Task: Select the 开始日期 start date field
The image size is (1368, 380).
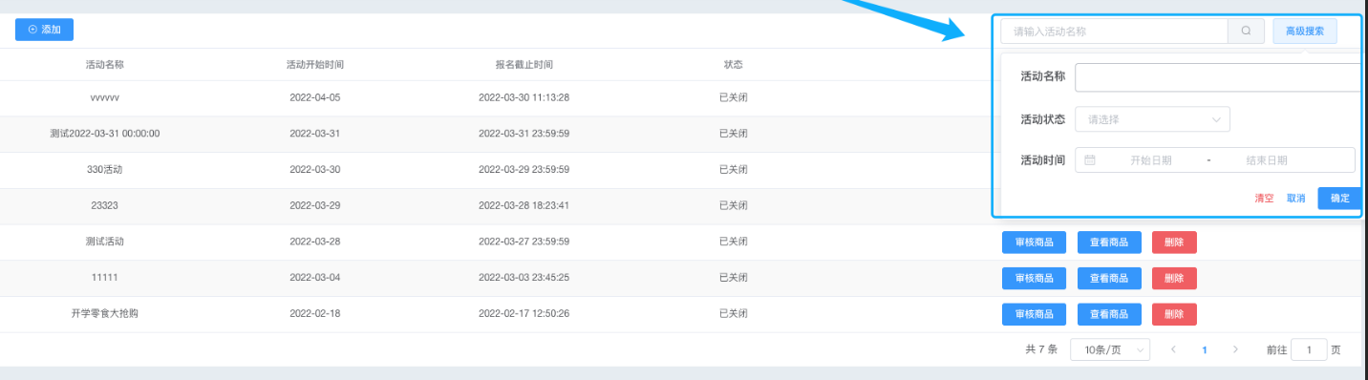Action: [1150, 160]
